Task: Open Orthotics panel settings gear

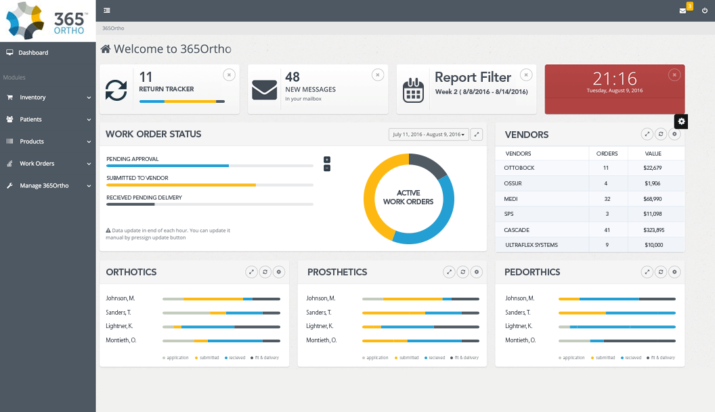Action: [278, 272]
